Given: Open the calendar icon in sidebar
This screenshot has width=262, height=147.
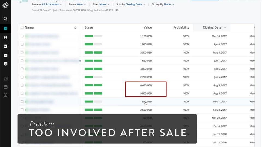Looking at the screenshot, I should coord(5,87).
